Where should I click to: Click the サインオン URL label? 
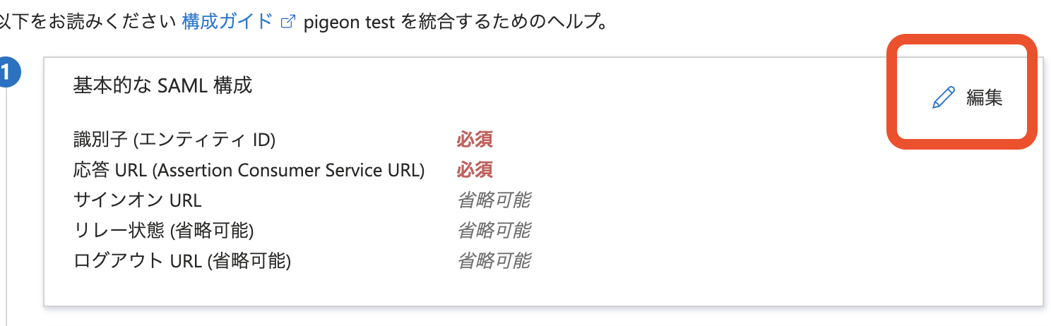coord(137,200)
